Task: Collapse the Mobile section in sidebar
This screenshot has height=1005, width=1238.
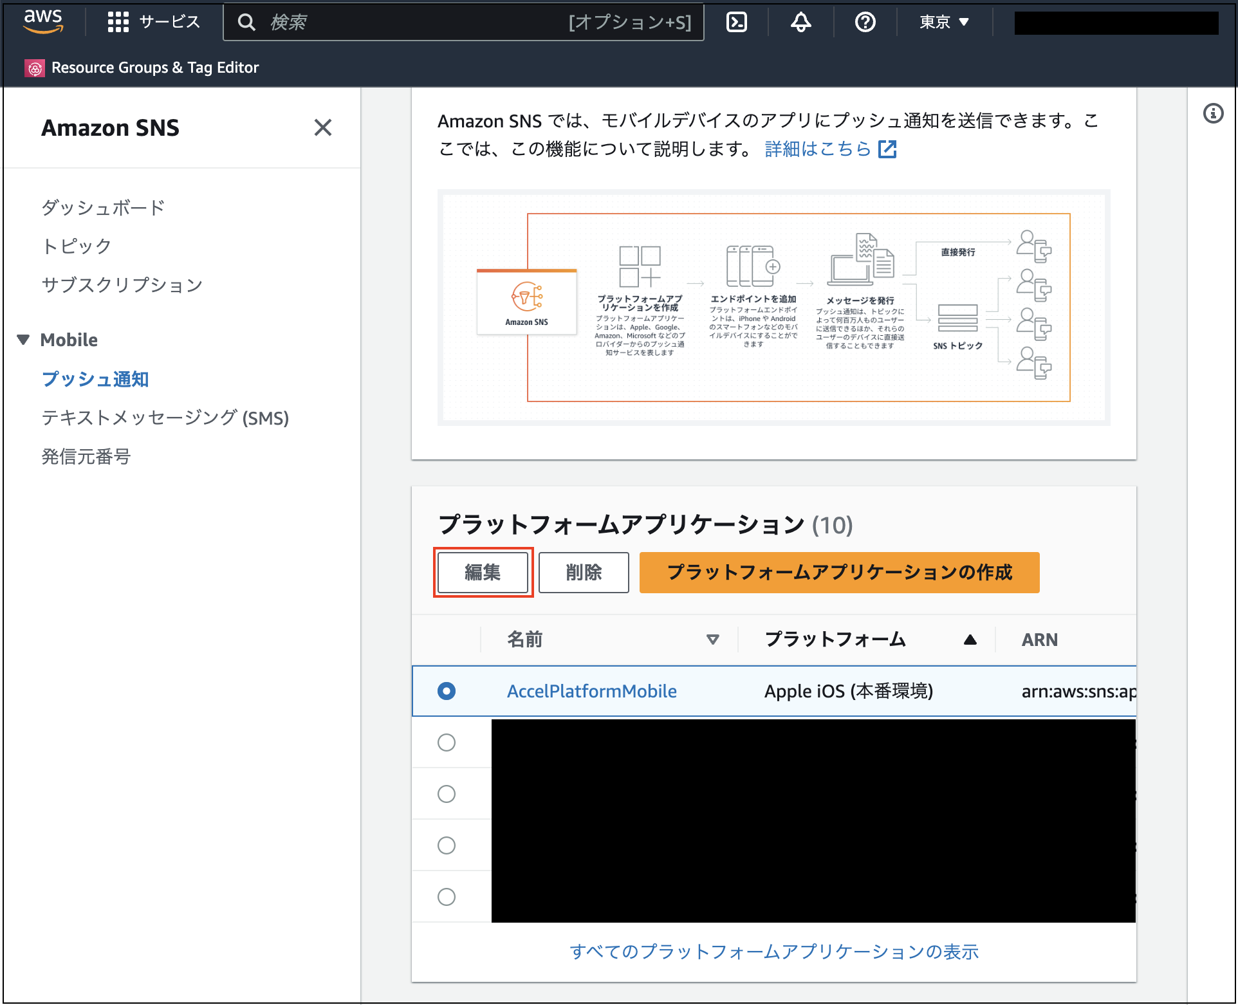Action: point(24,340)
